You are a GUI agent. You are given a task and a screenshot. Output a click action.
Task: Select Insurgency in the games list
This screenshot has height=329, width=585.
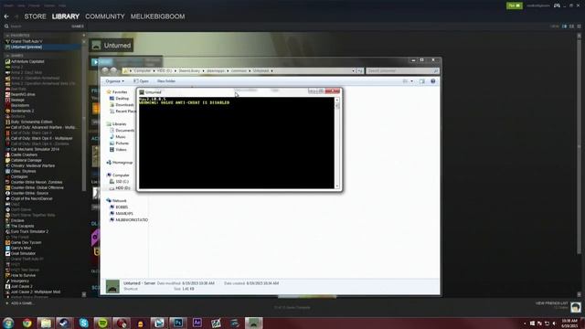tap(19, 281)
